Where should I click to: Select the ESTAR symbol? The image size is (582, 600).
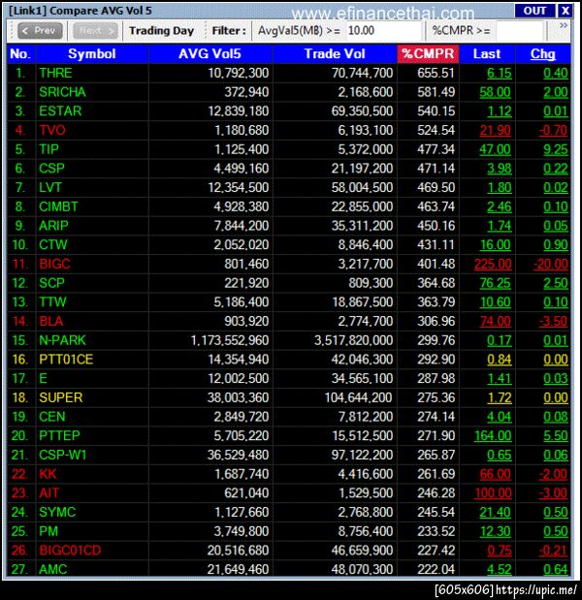(60, 111)
